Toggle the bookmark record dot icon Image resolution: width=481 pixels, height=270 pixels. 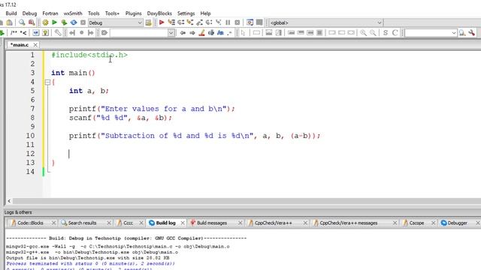point(82,33)
